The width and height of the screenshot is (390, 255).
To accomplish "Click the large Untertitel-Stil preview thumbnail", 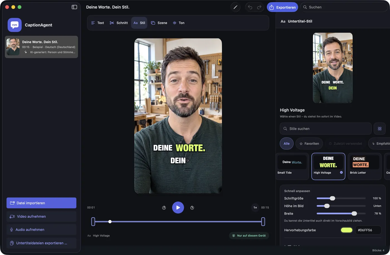I will tap(333, 68).
